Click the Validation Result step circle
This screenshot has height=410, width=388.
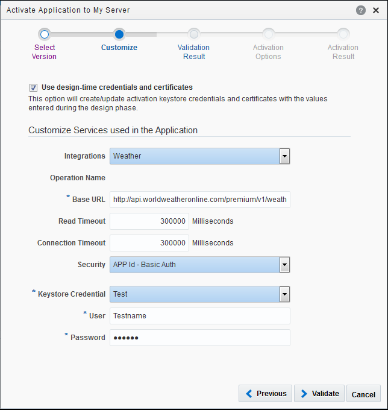pos(194,34)
